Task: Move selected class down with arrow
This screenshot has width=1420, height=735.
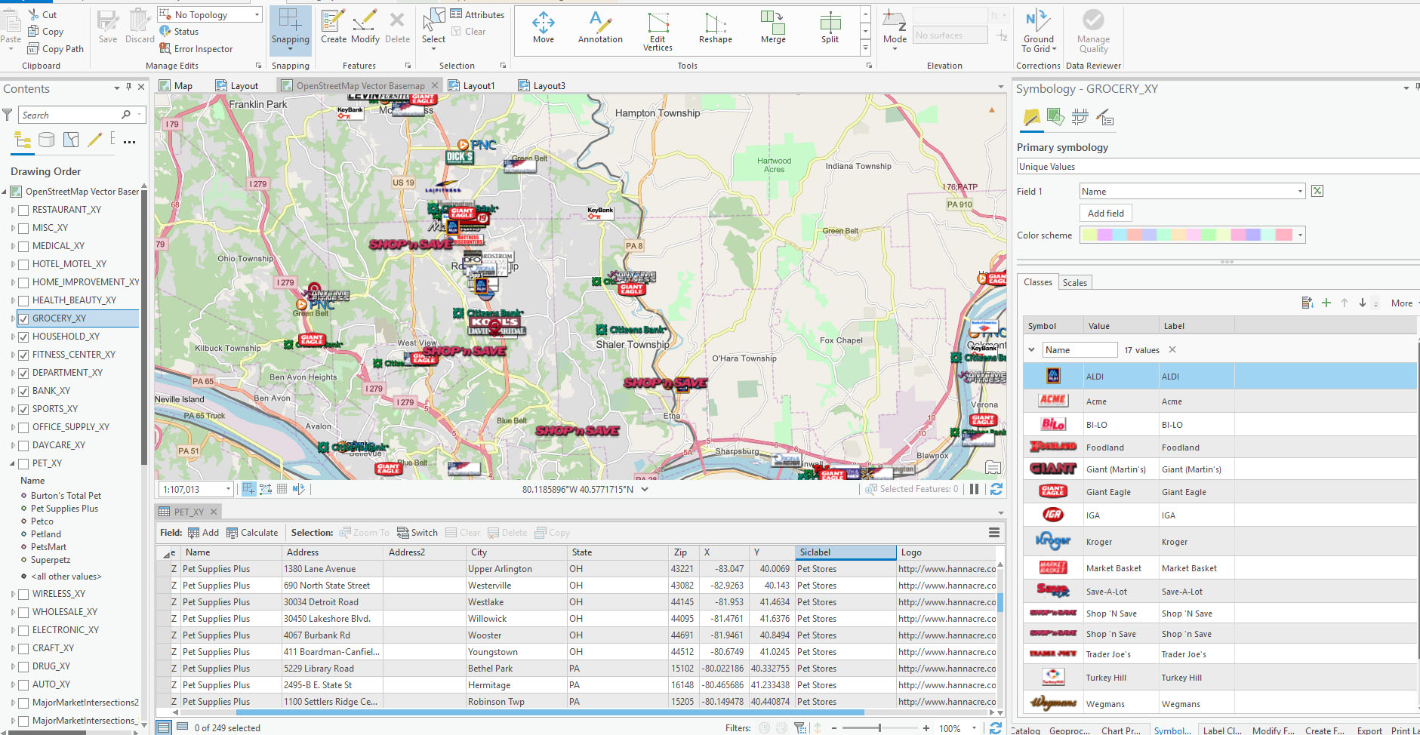Action: coord(1363,303)
